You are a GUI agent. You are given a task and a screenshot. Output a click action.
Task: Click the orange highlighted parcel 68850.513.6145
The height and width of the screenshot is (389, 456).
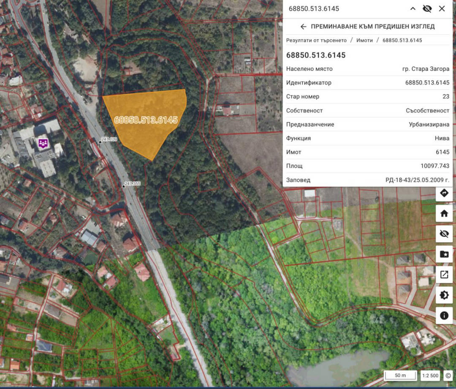pyautogui.click(x=146, y=121)
